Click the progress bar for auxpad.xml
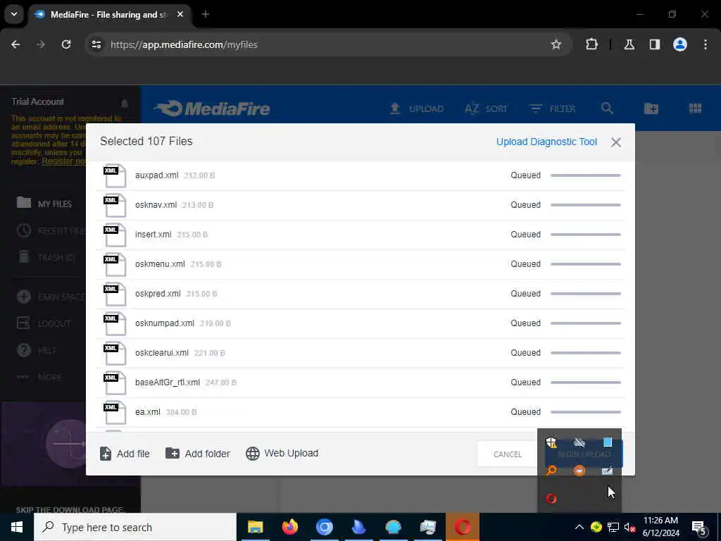The image size is (721, 541). (585, 175)
